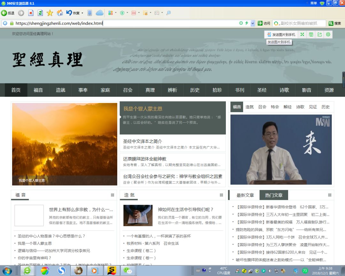The image size is (345, 276).
Task: Expand the dropdown arrow beside Aa translation icon
Action: pos(139,13)
